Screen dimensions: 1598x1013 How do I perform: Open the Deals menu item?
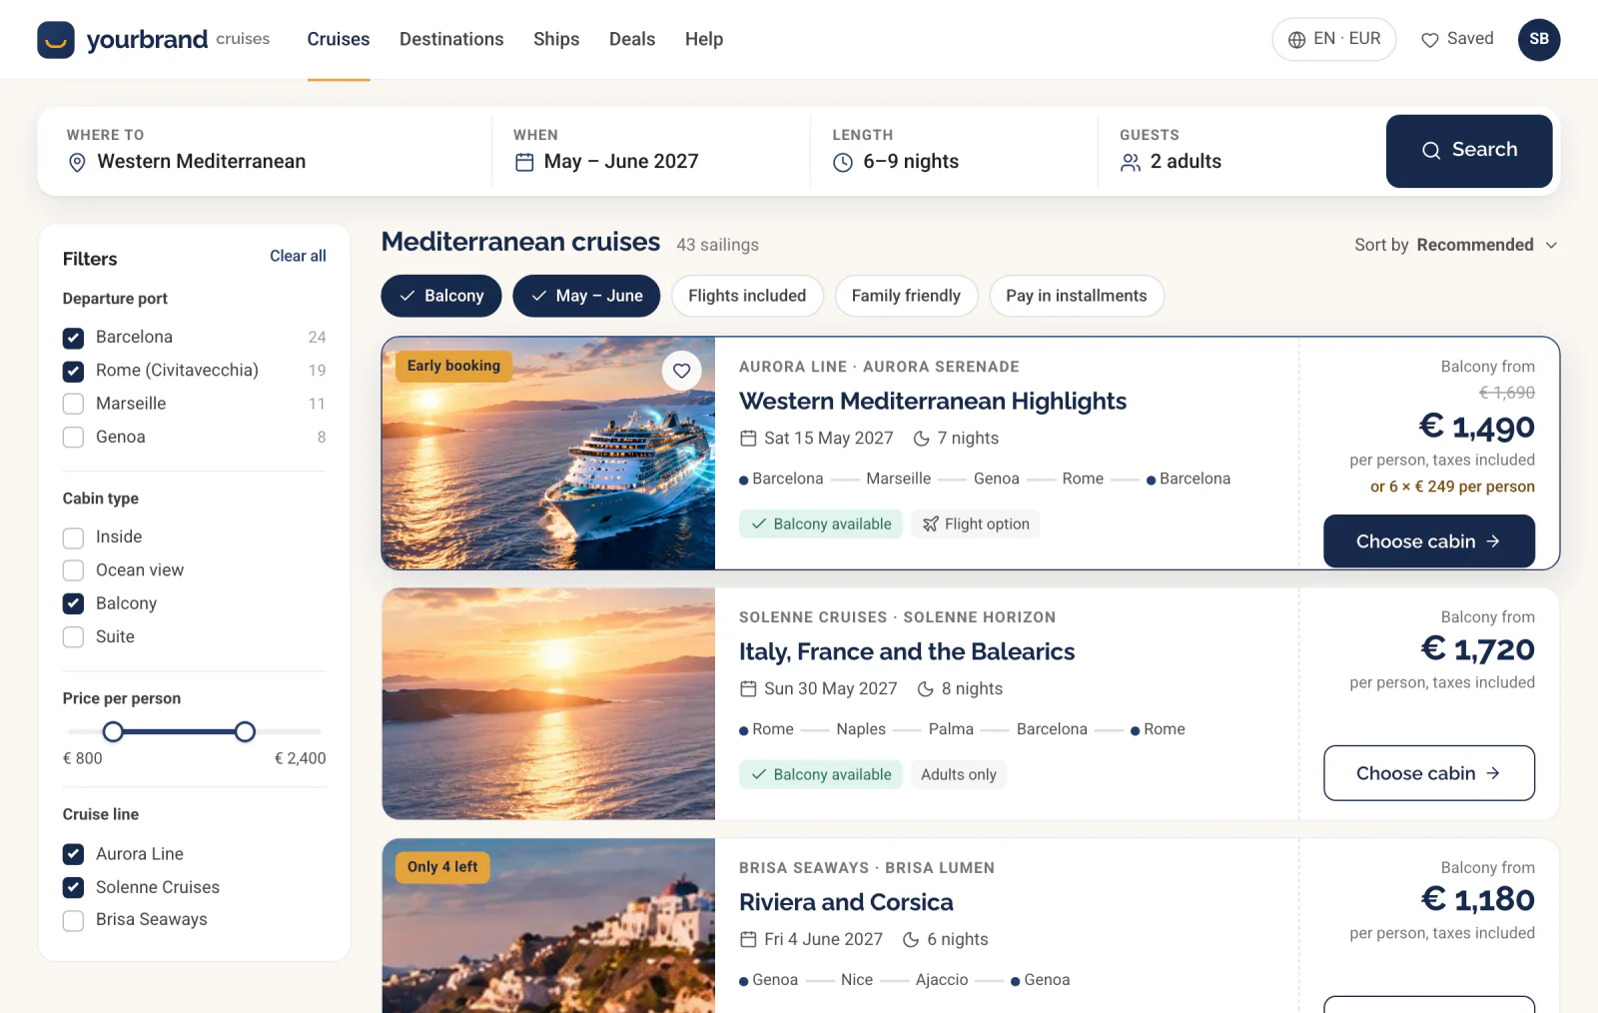click(632, 40)
